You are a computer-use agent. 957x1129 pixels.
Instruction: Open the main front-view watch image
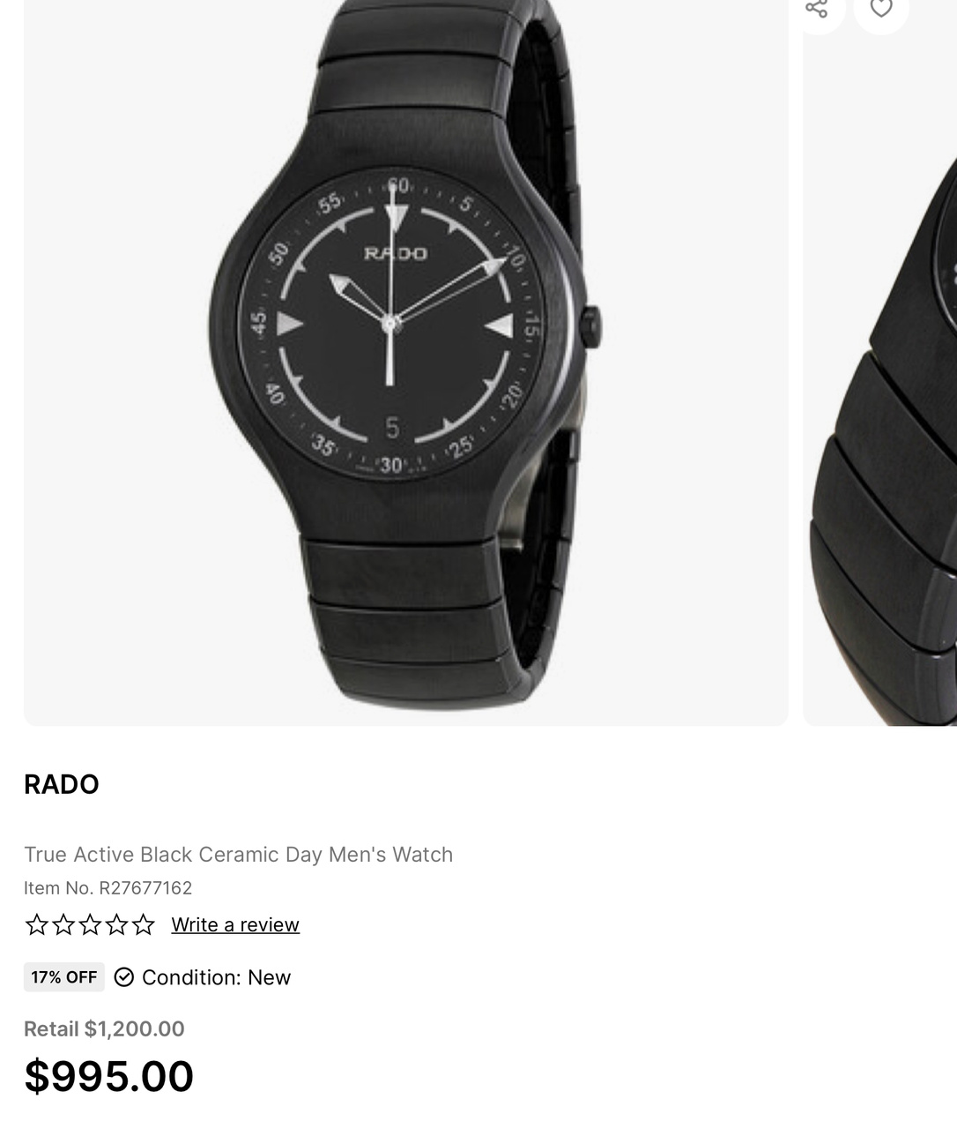point(406,363)
